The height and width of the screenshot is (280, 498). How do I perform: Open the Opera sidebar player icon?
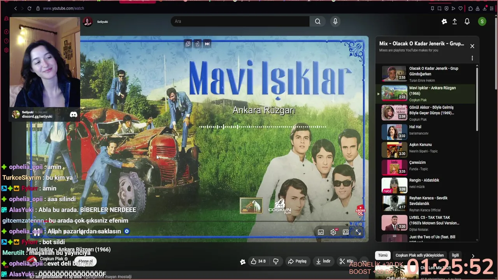6,32
